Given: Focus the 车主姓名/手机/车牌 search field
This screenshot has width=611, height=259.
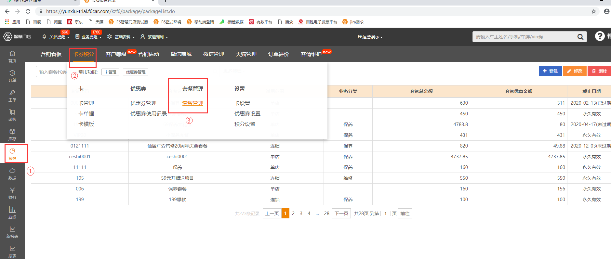Looking at the screenshot, I should click(524, 37).
